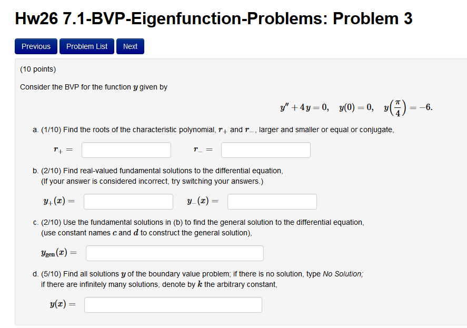Click inside part d's solution answer box
467x328 pixels.
coord(173,304)
